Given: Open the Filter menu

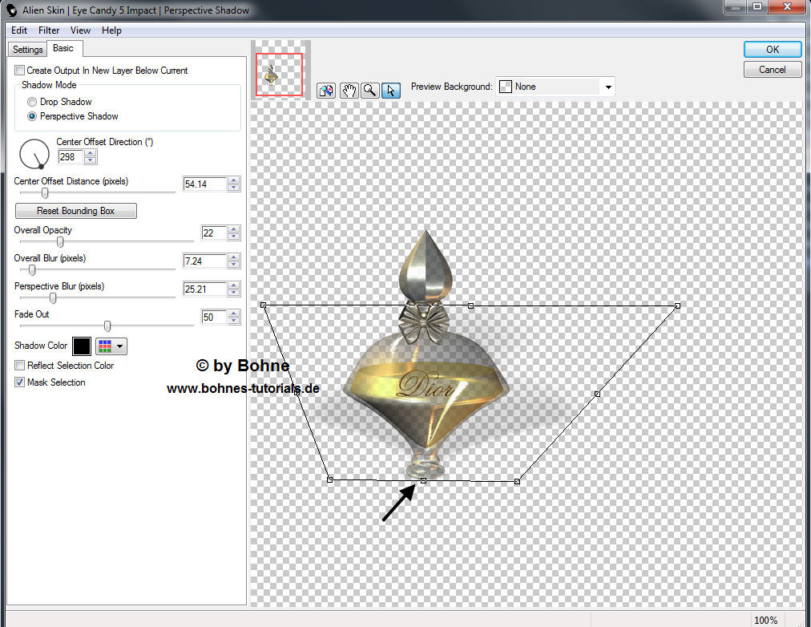Looking at the screenshot, I should pos(49,30).
